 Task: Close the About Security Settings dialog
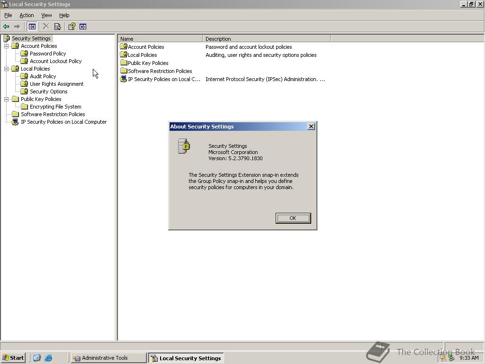pos(311,126)
